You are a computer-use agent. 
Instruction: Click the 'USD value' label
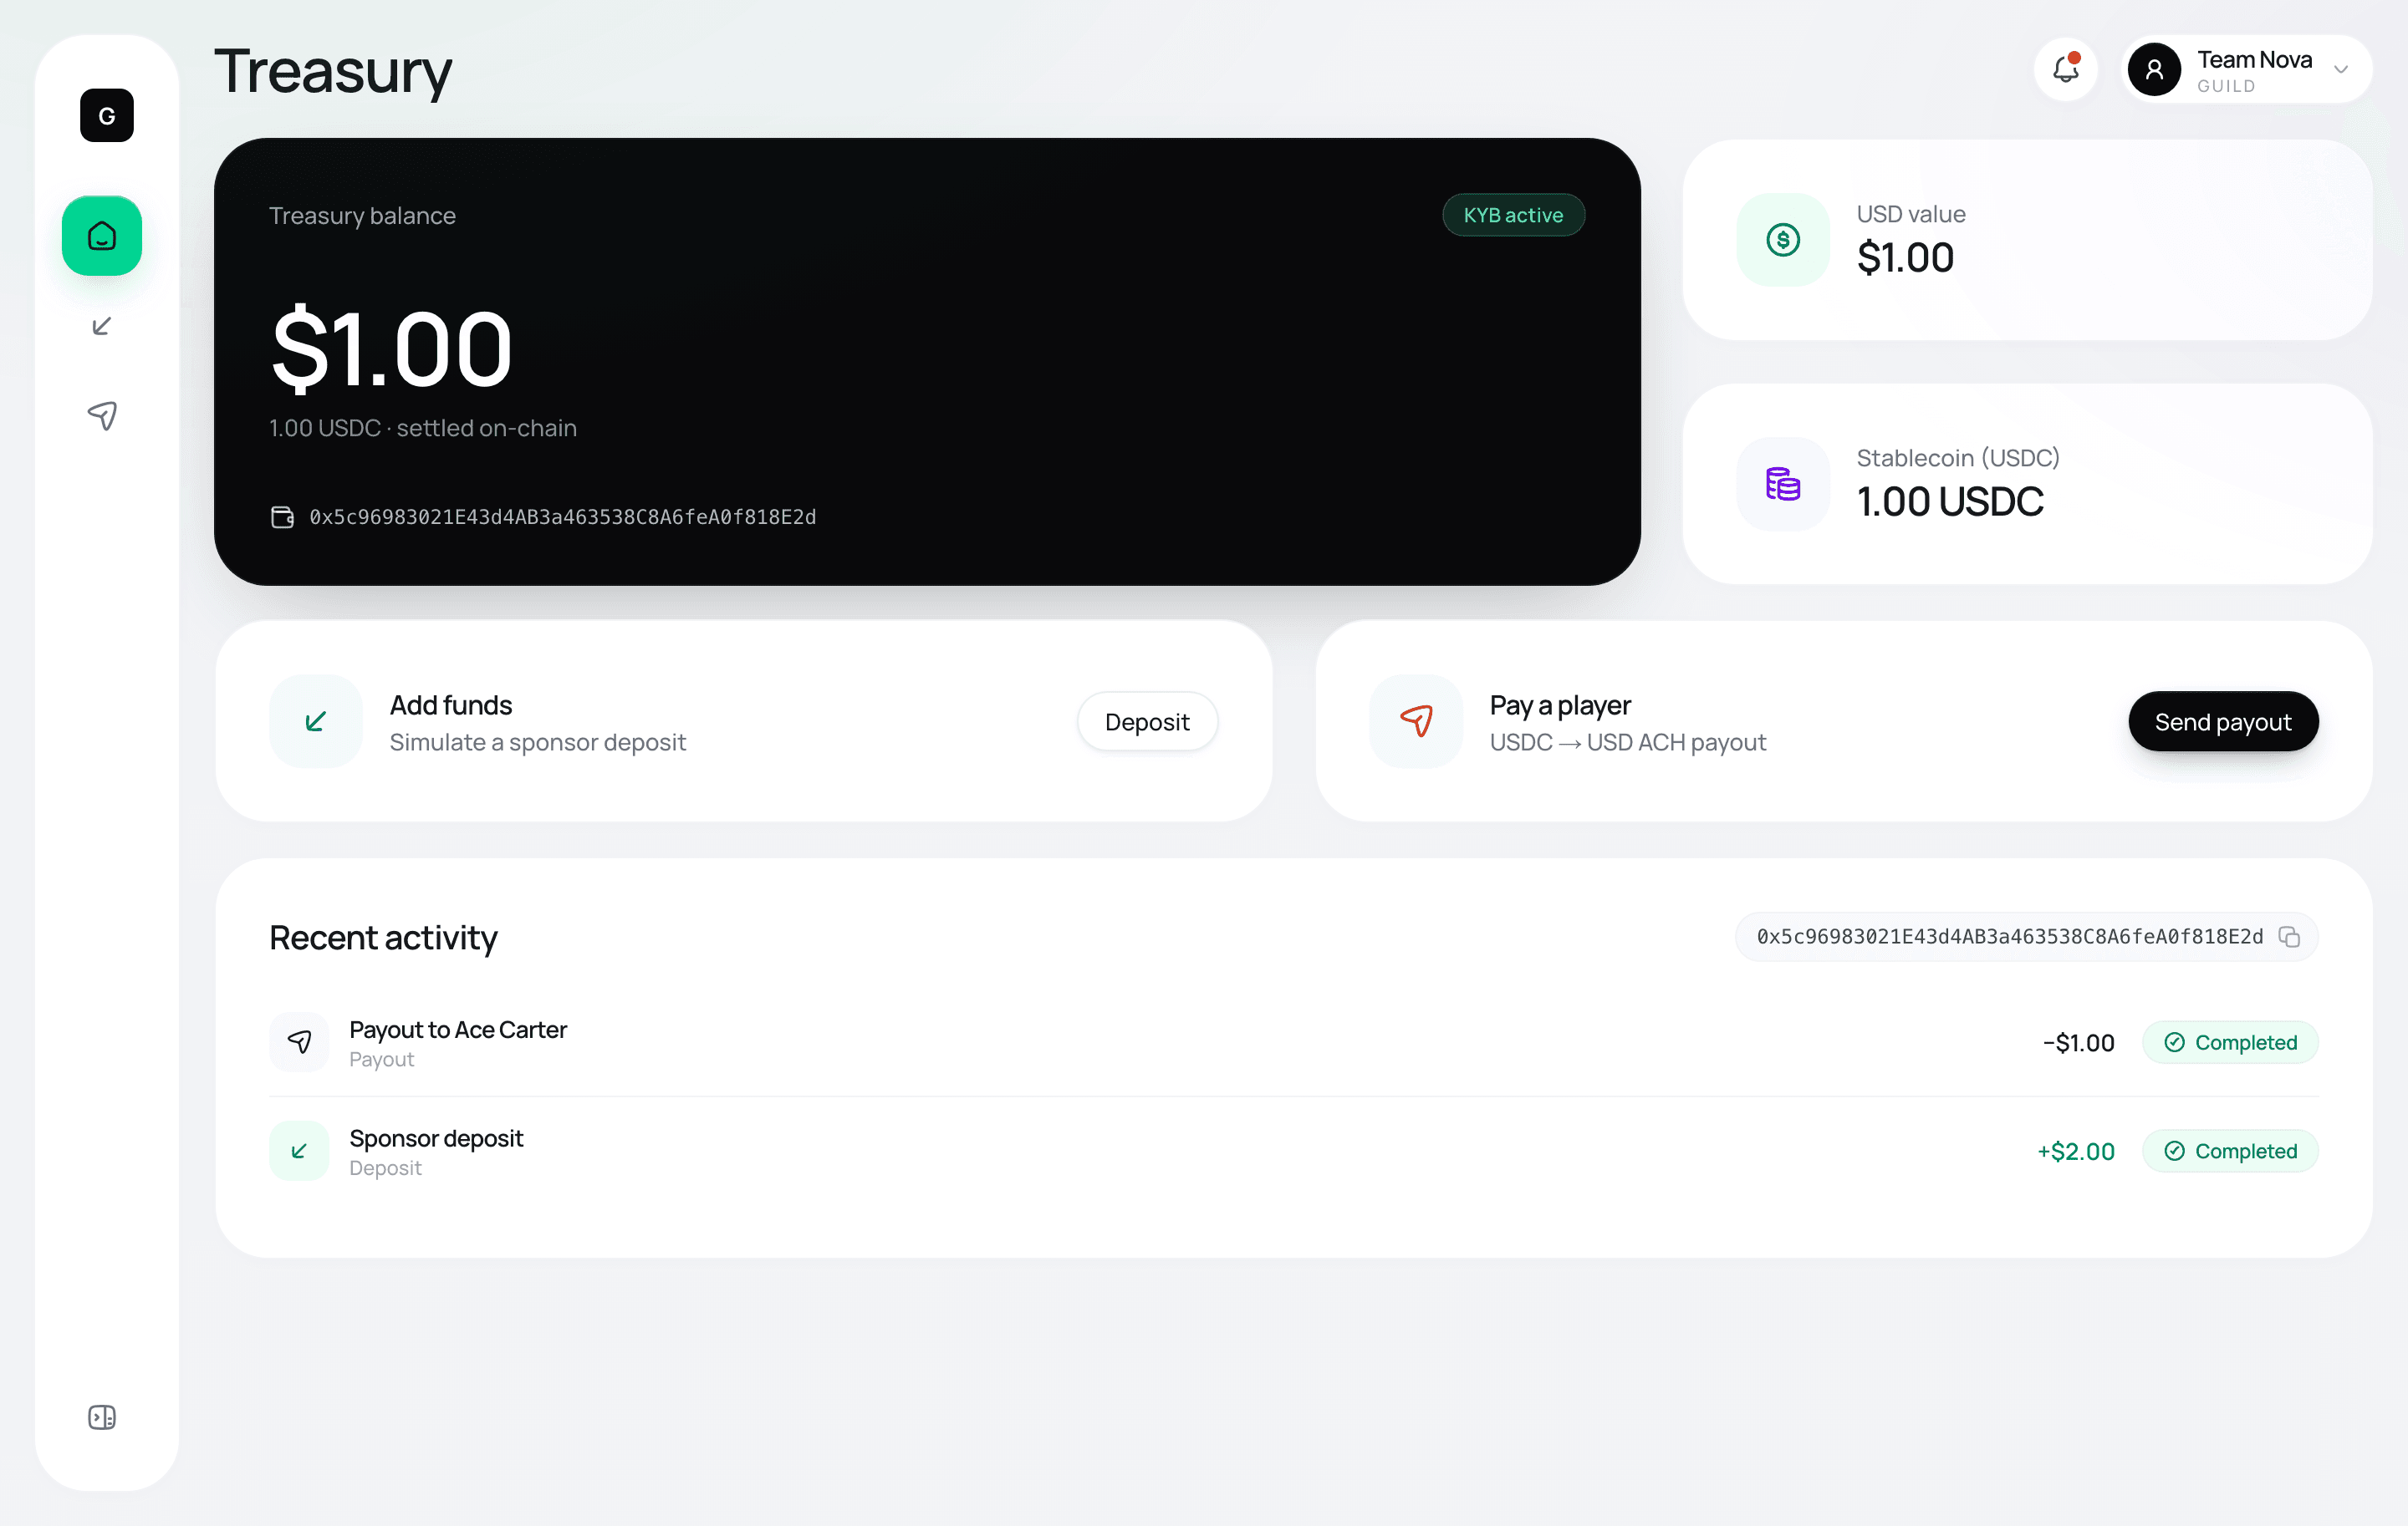pyautogui.click(x=1911, y=214)
